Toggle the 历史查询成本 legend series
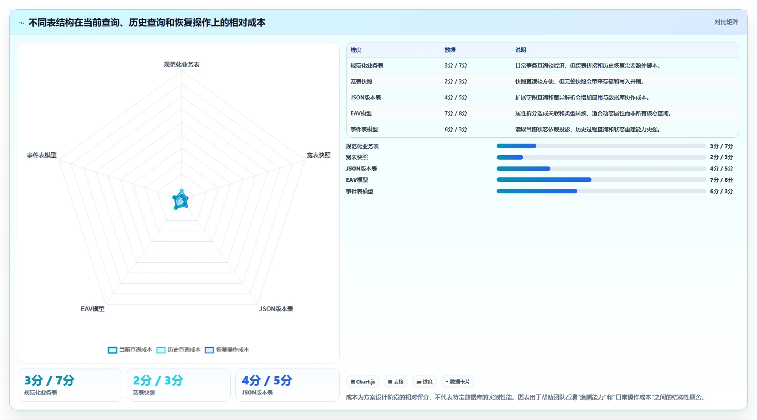 [178, 350]
